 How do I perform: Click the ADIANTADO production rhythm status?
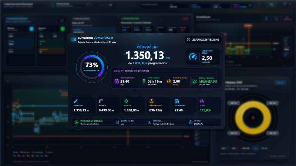point(208,82)
